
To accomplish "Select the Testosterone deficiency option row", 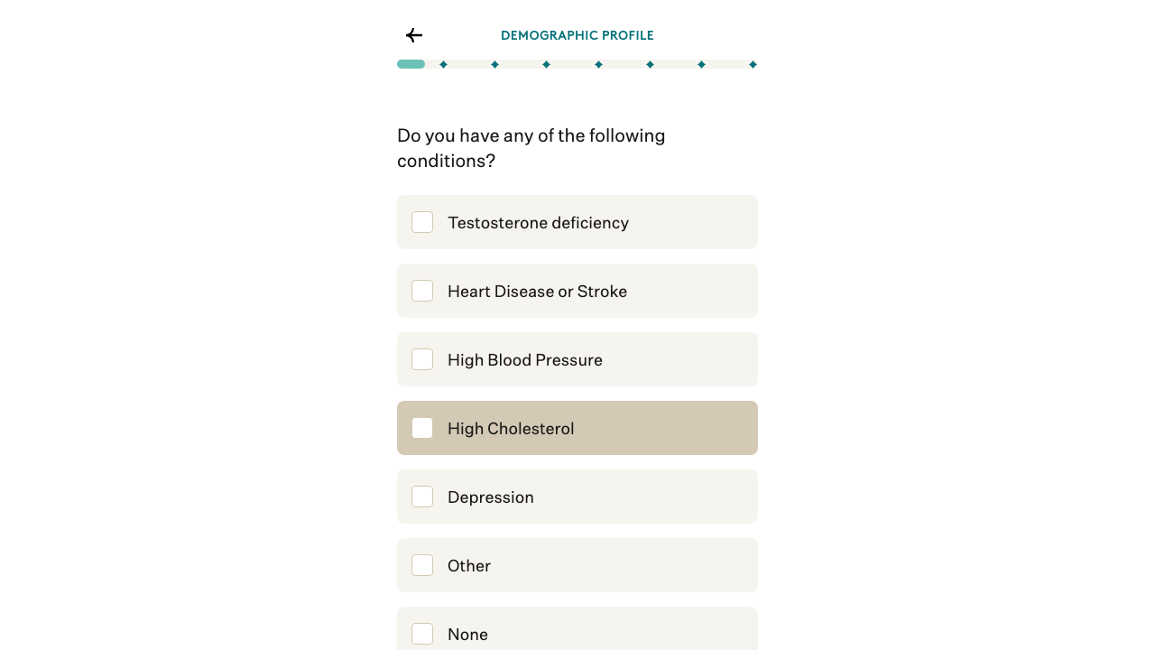I will pyautogui.click(x=577, y=222).
